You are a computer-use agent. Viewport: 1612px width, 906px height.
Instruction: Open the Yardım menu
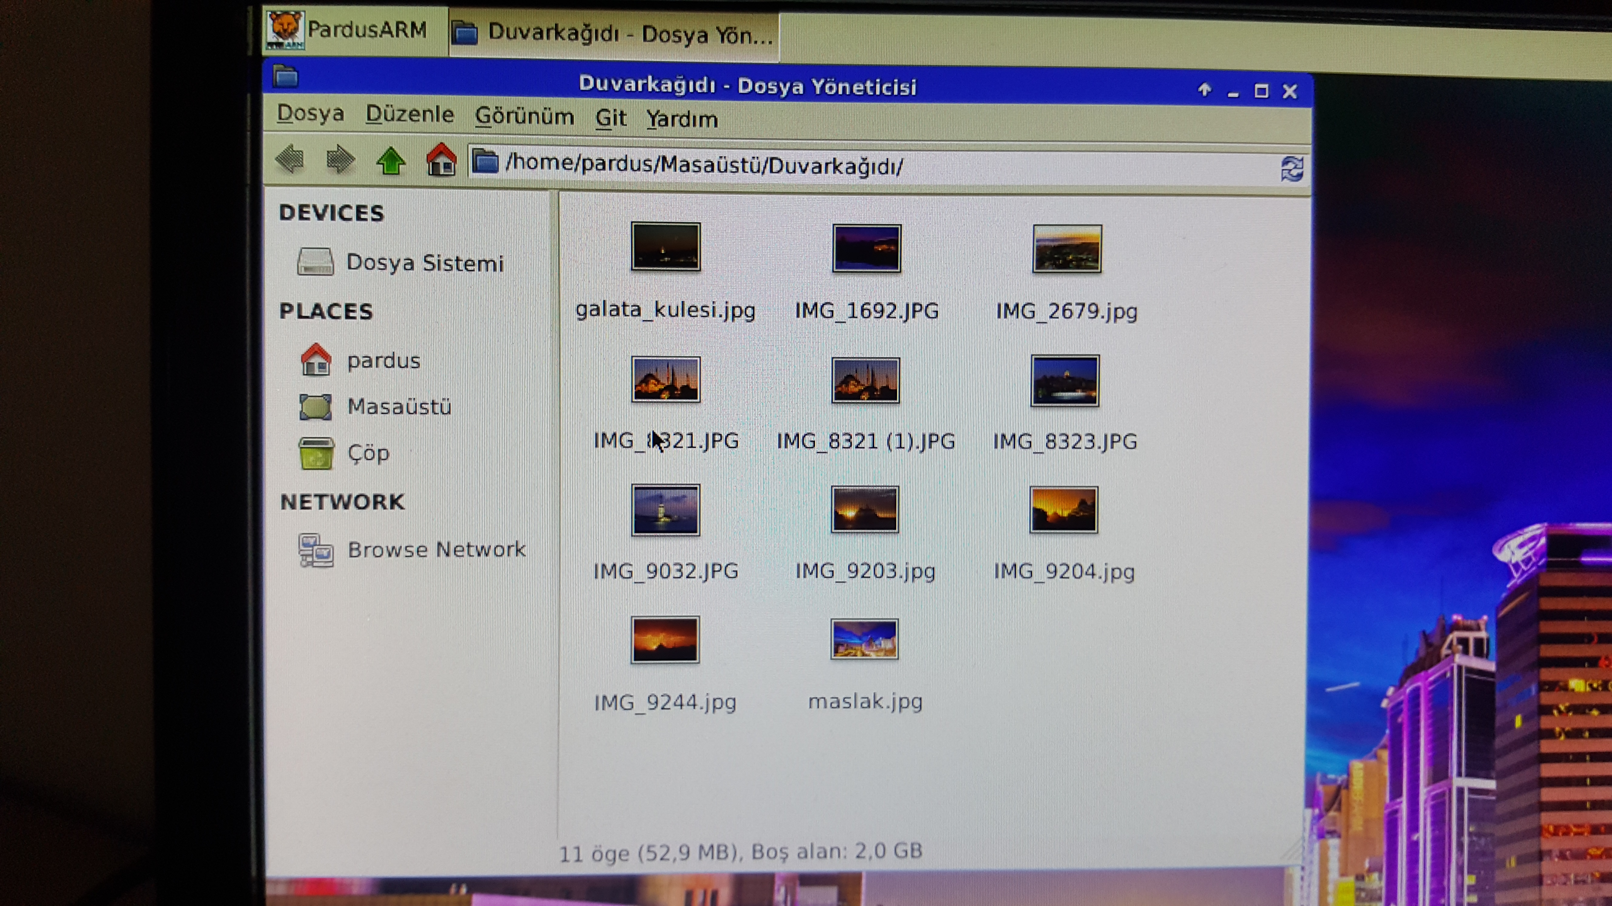[682, 119]
